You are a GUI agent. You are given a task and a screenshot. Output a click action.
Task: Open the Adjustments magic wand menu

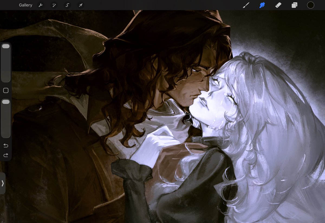tap(54, 5)
